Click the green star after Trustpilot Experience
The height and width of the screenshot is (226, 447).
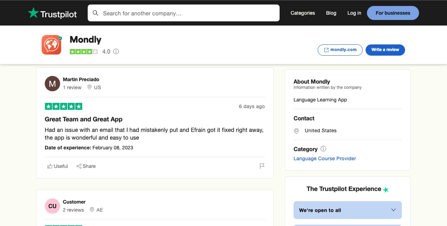386,190
